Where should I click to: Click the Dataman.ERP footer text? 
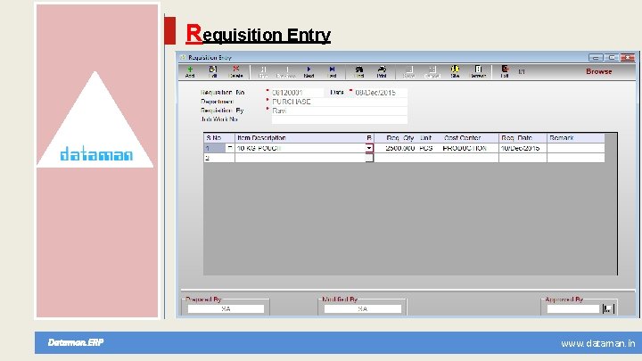76,342
